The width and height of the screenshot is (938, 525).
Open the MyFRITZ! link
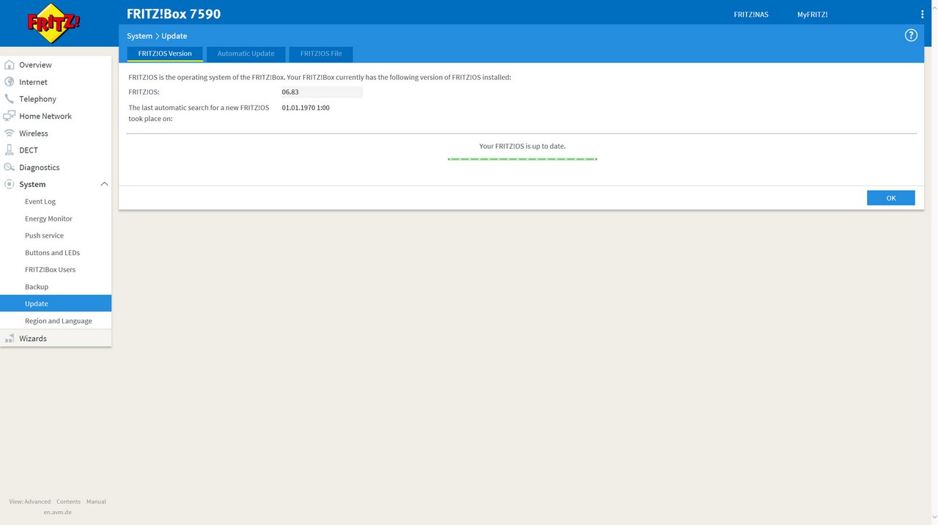(x=813, y=15)
